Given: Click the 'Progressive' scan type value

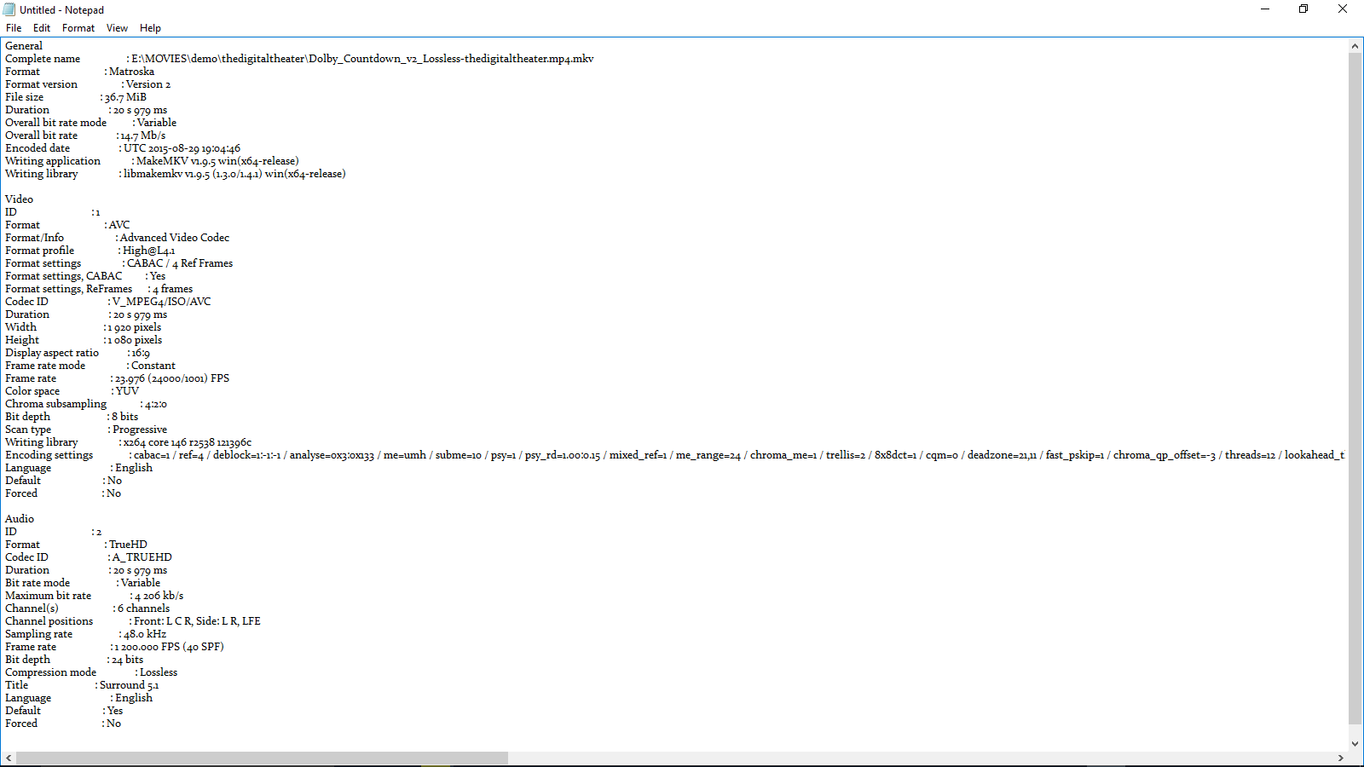Looking at the screenshot, I should tap(140, 430).
